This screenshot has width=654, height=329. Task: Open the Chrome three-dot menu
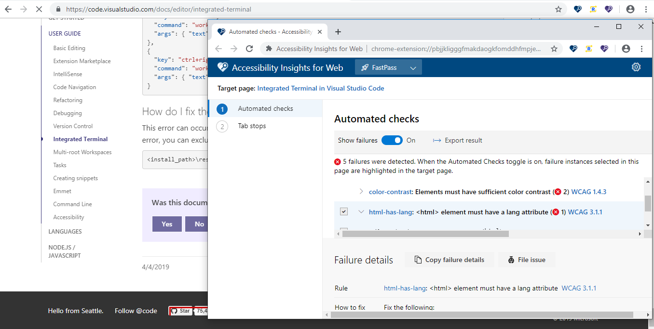tap(641, 48)
